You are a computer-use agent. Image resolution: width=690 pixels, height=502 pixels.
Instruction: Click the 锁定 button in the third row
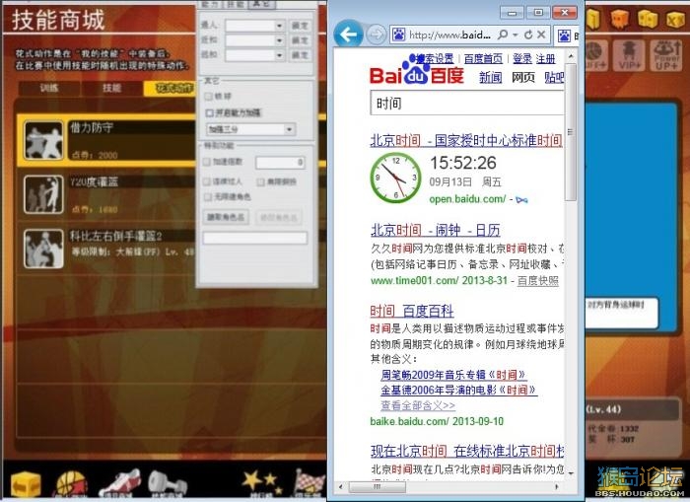[x=300, y=55]
